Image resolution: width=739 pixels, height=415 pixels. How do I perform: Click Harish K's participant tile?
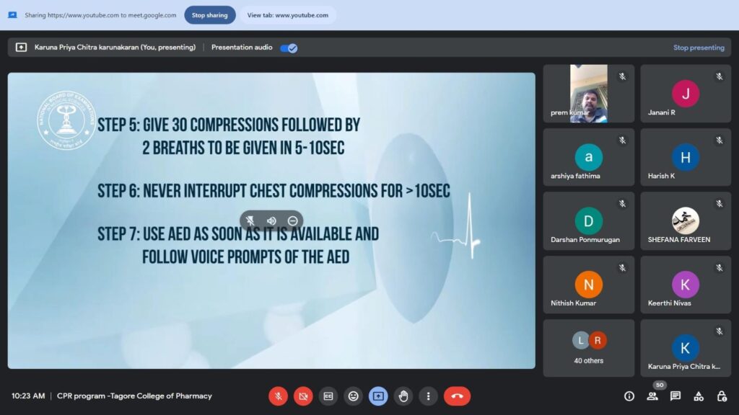point(686,157)
